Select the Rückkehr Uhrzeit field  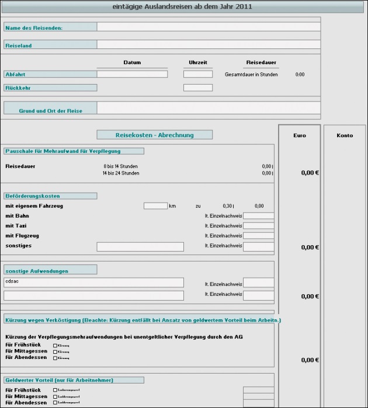(197, 88)
